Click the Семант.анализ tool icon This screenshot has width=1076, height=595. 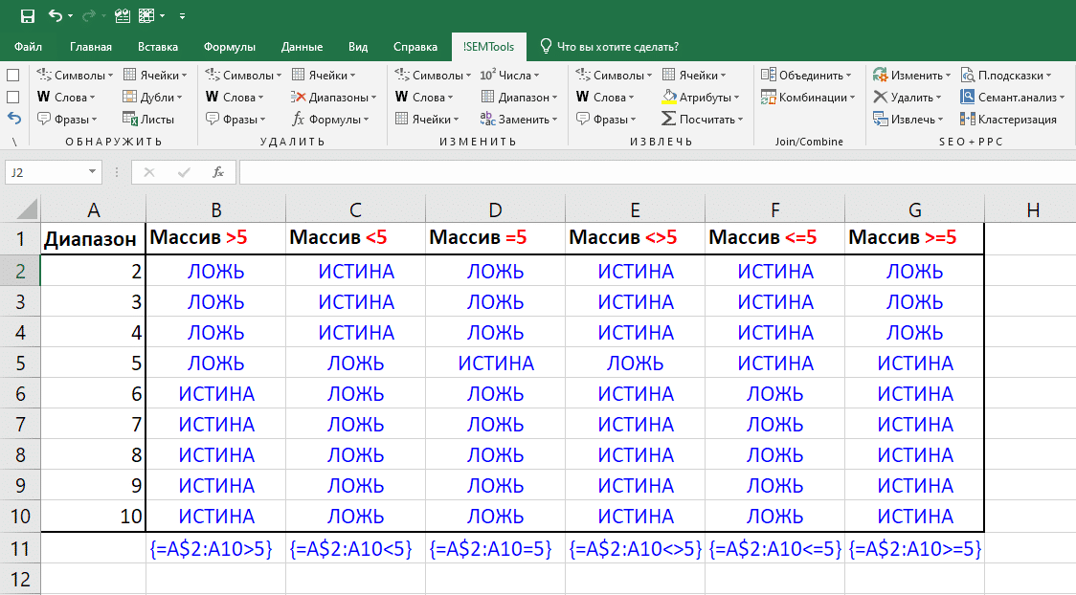pos(968,97)
